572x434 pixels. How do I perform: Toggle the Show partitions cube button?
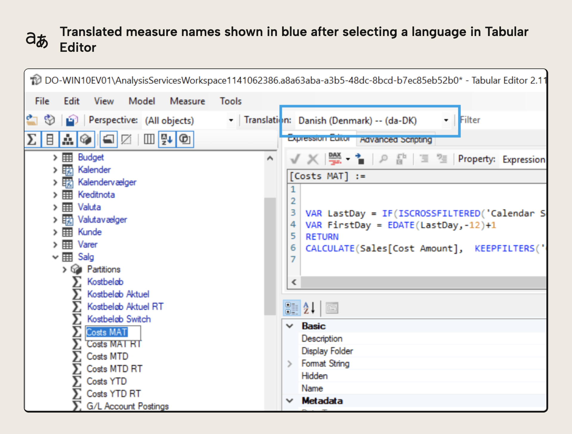[86, 139]
